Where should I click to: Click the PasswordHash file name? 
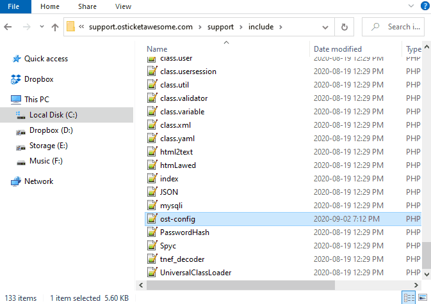[184, 232]
